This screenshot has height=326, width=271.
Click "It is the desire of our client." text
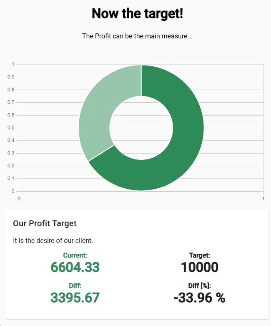(53, 240)
